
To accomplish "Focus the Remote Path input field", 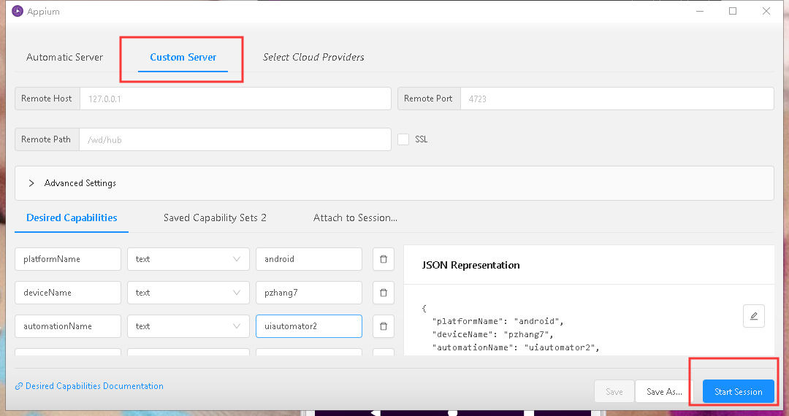I will coord(235,139).
